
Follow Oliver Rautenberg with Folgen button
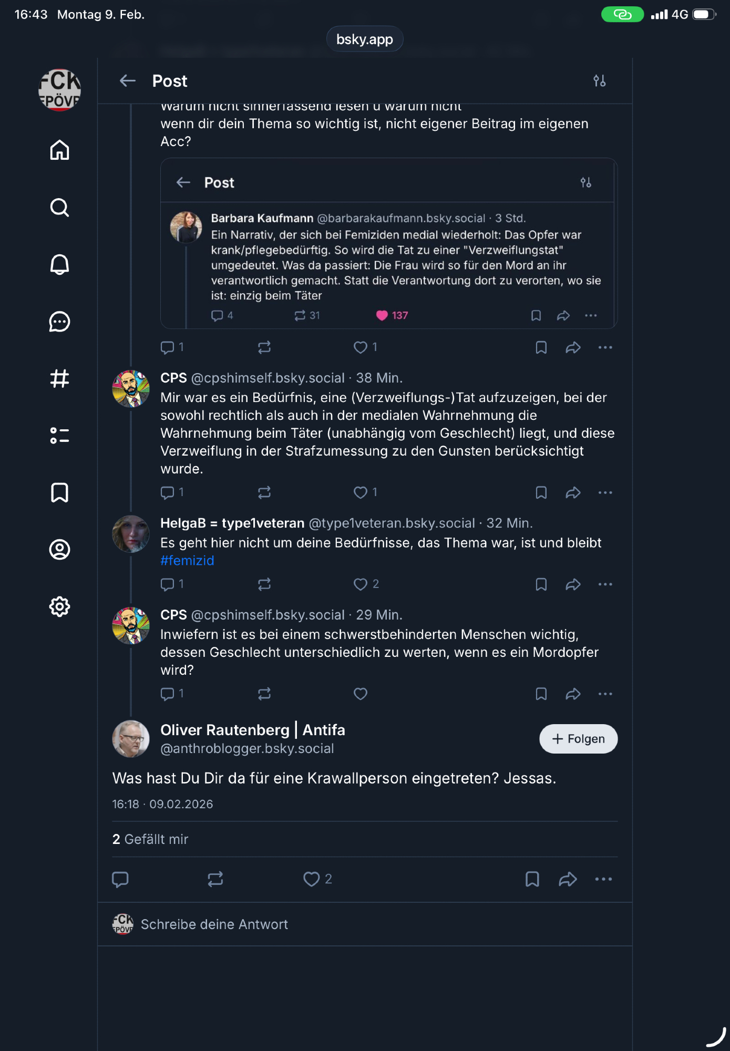(x=578, y=739)
